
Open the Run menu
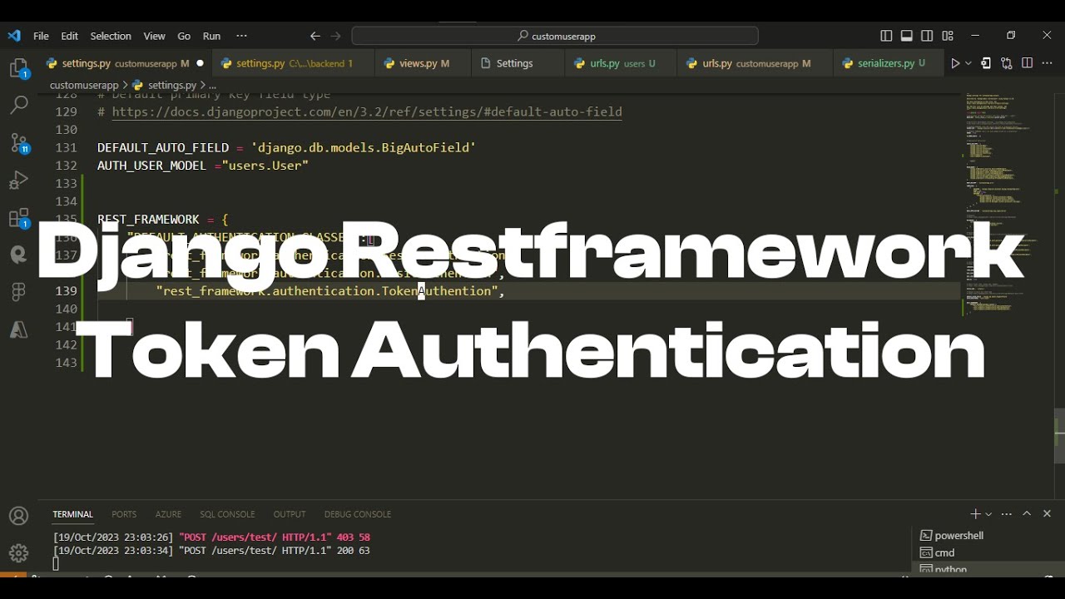(x=212, y=36)
